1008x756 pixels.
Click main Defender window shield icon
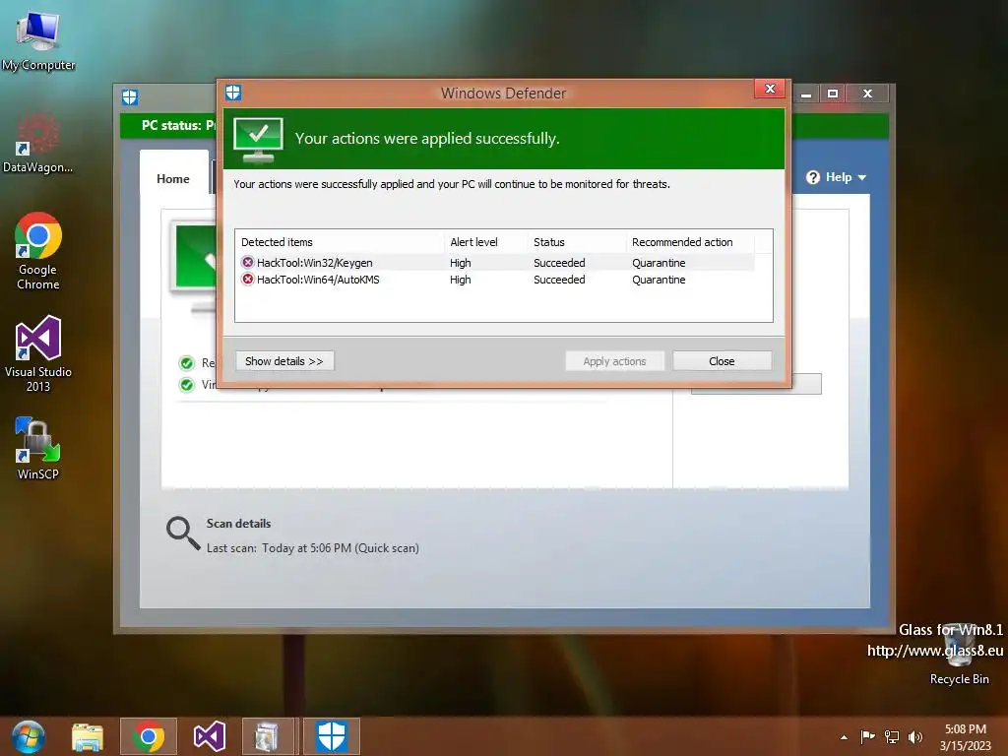tap(130, 97)
